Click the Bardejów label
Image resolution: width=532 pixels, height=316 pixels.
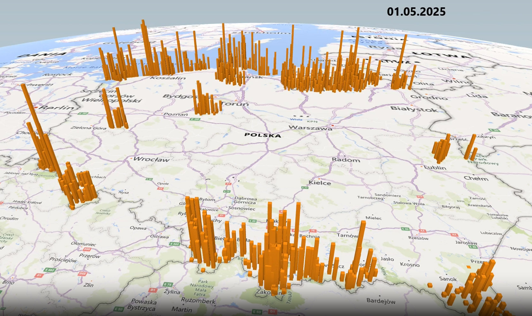click(x=381, y=301)
